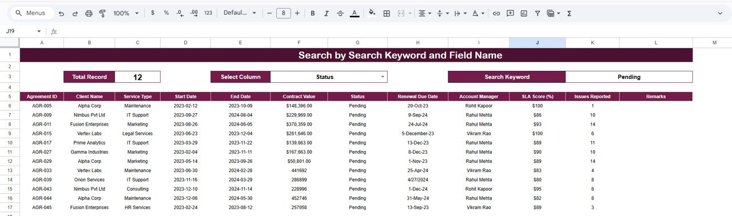Click the Renewal Due Date header cell

tap(417, 97)
